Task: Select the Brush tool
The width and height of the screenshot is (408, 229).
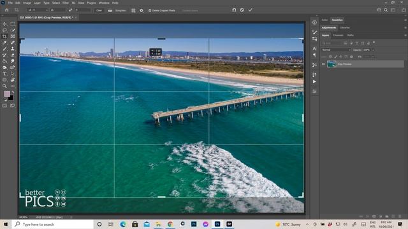Action: (4, 49)
